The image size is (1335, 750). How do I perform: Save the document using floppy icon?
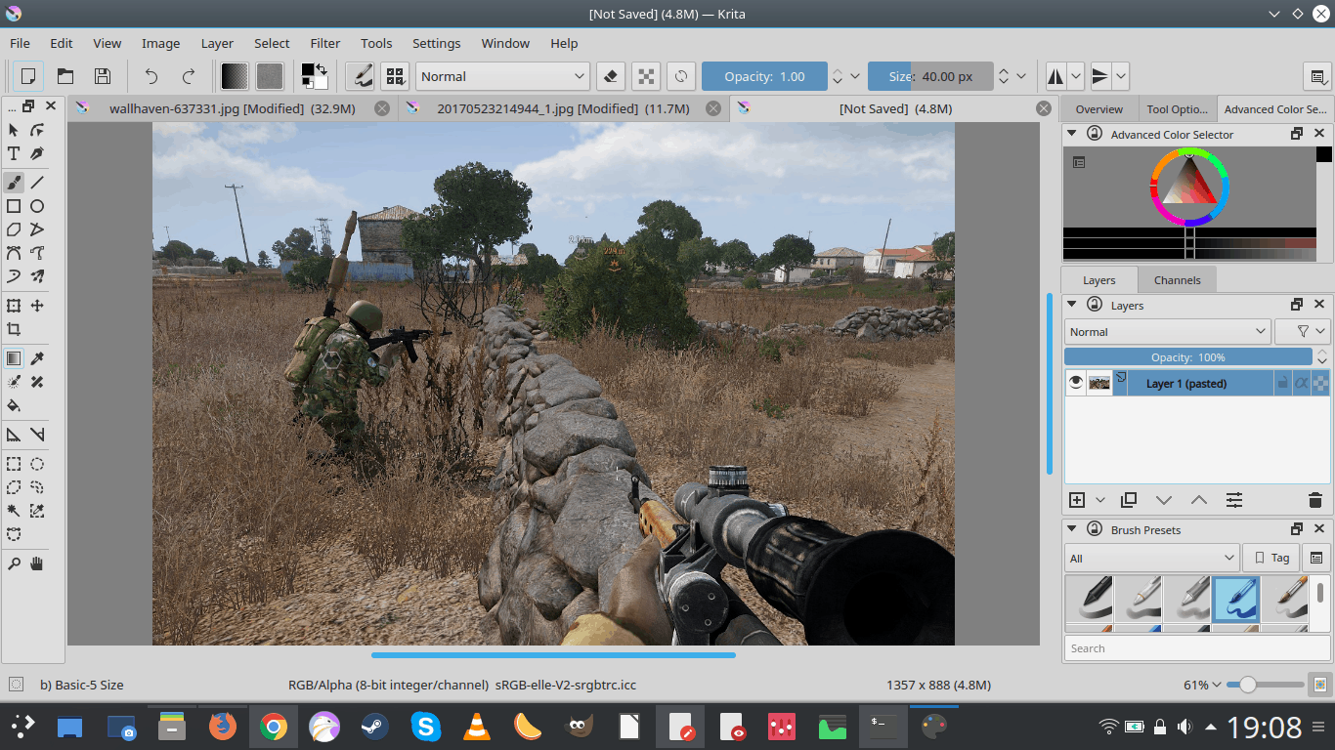click(102, 76)
